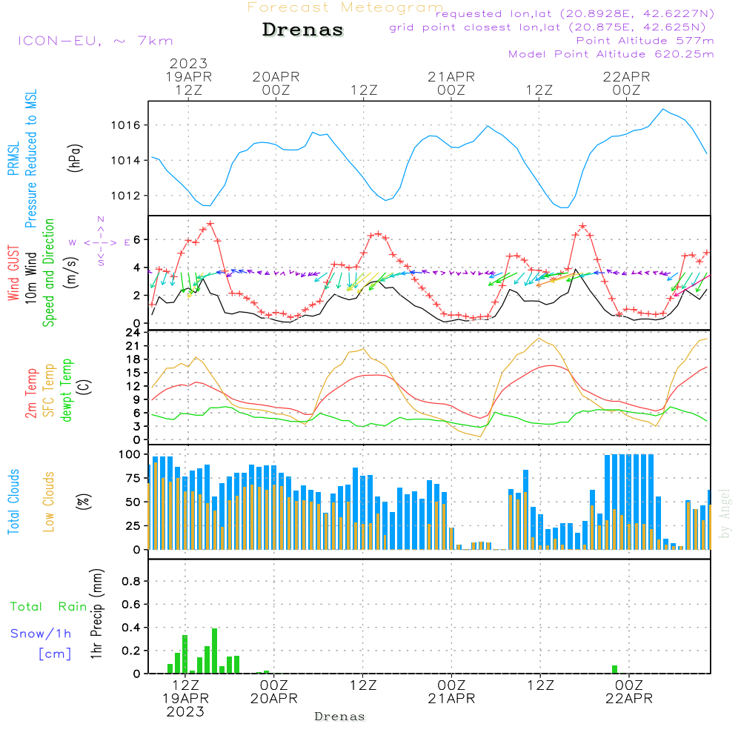The width and height of the screenshot is (741, 741).
Task: Click the "Pressure Reduced to MSL" label
Action: (x=30, y=159)
